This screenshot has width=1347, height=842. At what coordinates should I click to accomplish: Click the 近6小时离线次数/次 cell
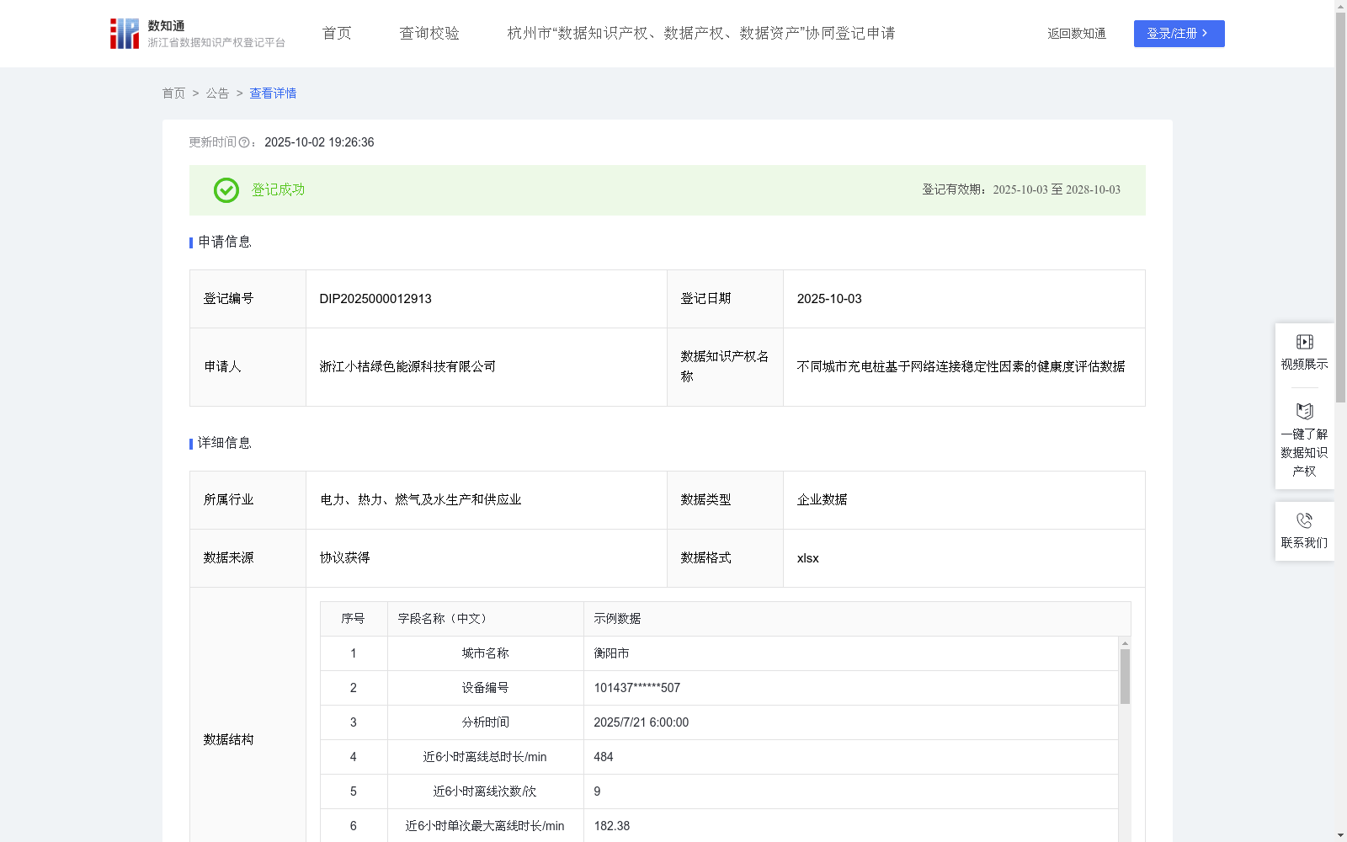pos(485,791)
